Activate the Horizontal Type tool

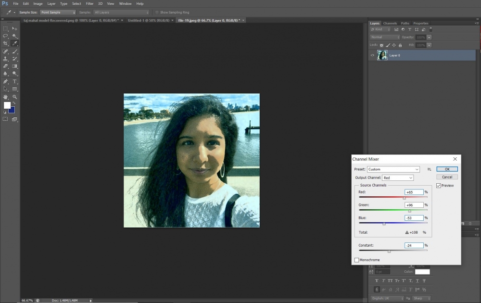[x=15, y=81]
